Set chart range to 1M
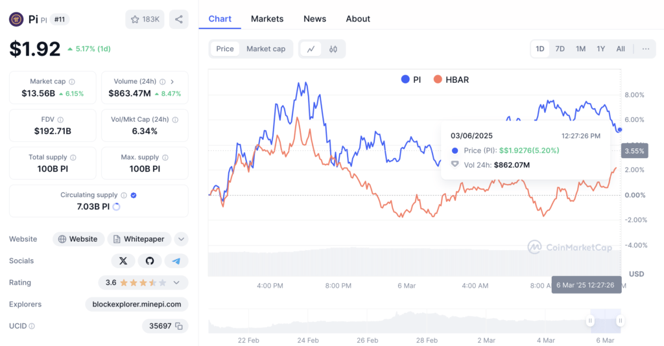This screenshot has width=664, height=346. tap(580, 49)
